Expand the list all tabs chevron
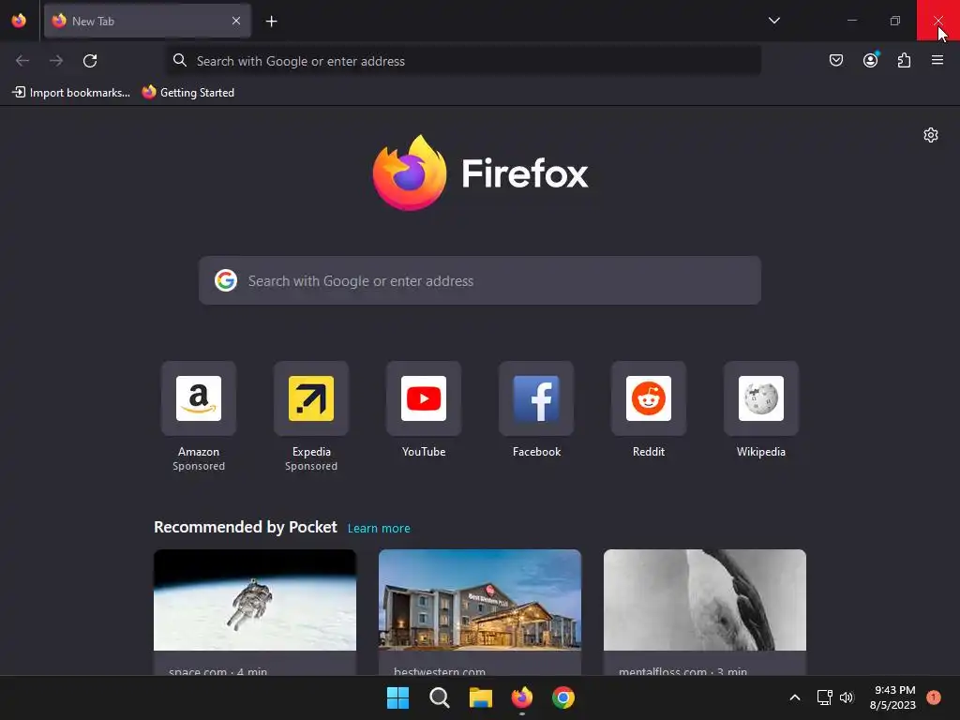The height and width of the screenshot is (720, 960). pos(773,21)
